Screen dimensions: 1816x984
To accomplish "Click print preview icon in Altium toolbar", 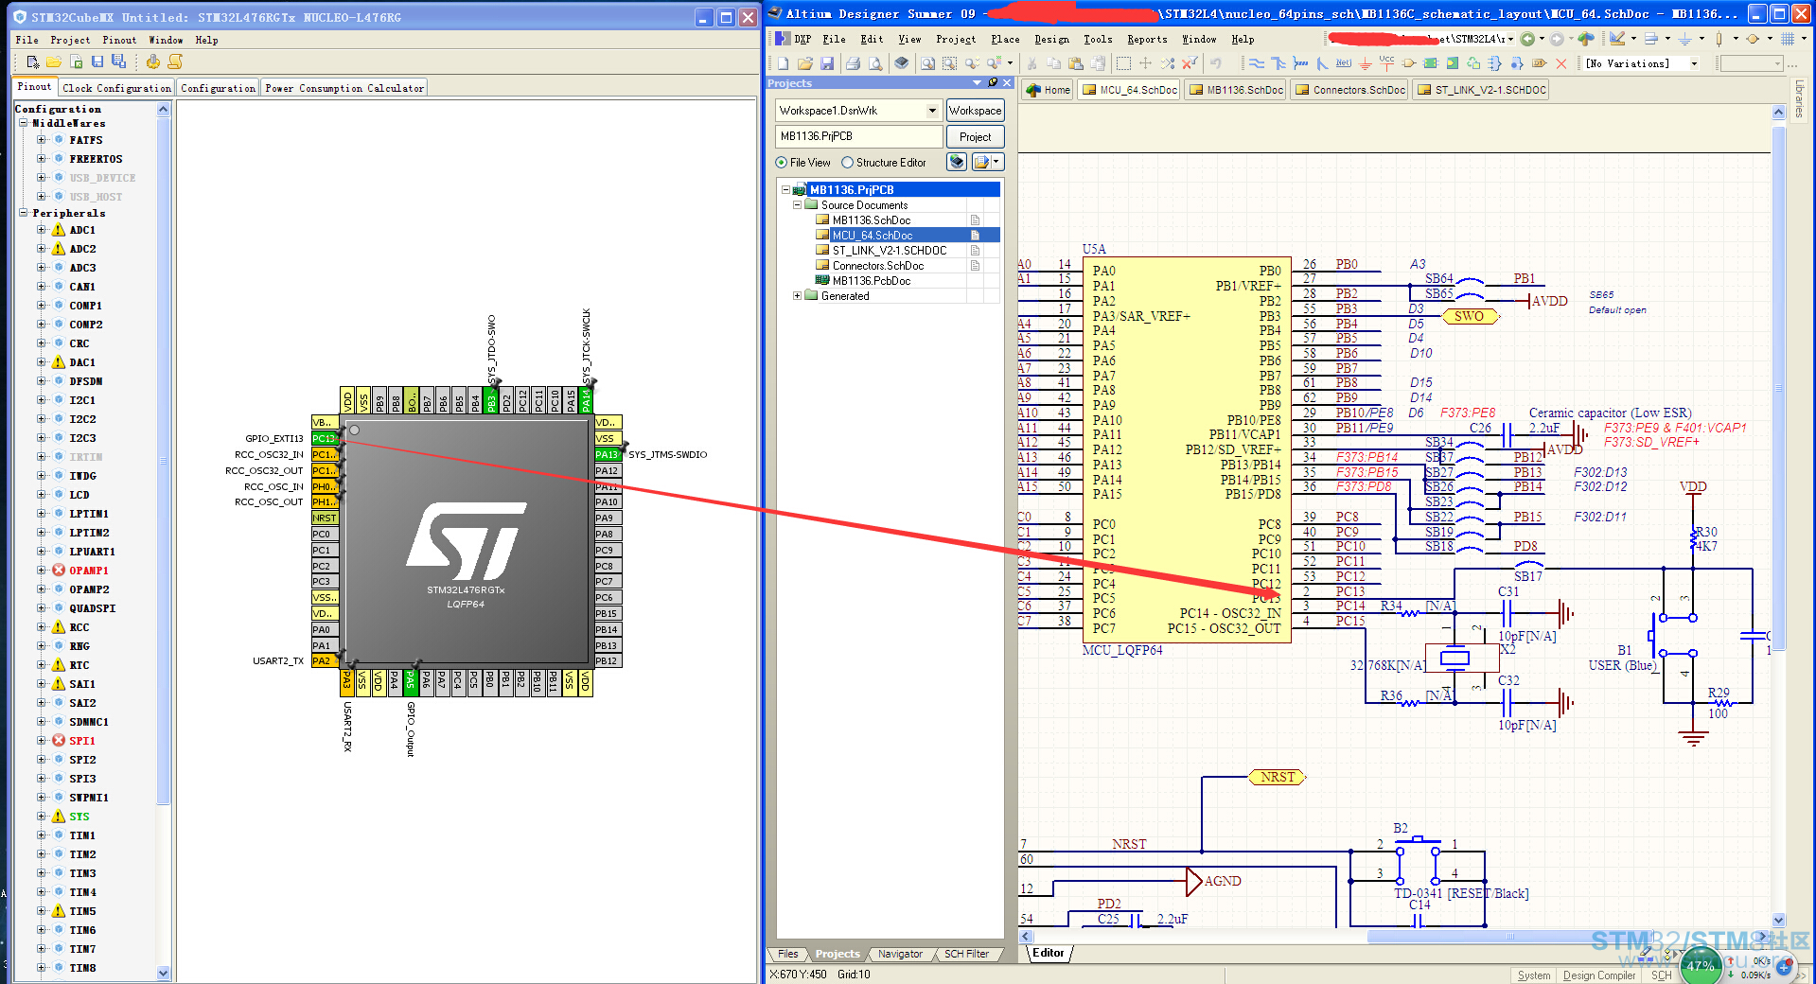I will pos(875,63).
